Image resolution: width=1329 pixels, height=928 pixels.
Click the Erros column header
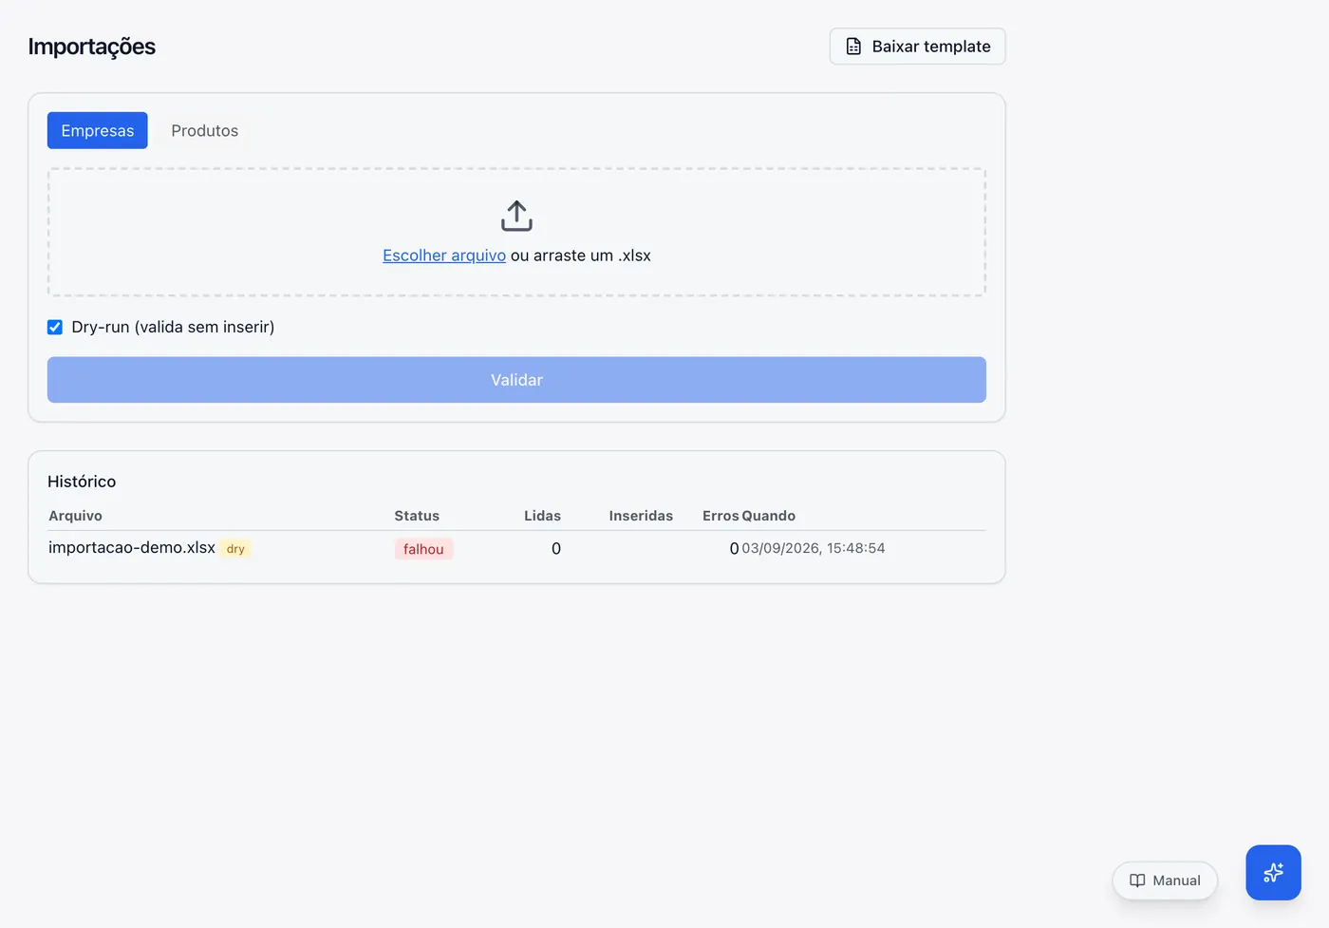721,516
